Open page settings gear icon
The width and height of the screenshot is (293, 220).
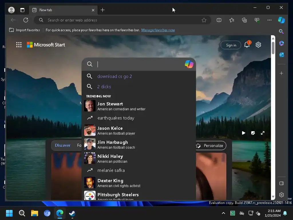click(x=258, y=45)
